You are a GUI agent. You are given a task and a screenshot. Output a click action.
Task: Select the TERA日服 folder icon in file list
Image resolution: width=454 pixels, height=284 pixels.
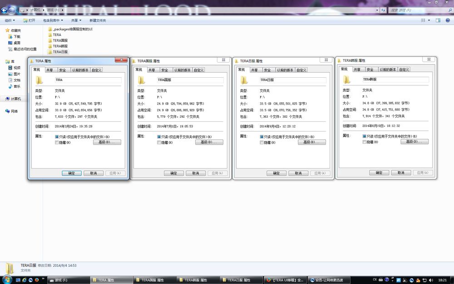click(x=50, y=52)
